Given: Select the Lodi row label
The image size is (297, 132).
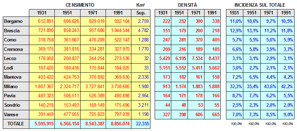Looking at the screenshot, I should pyautogui.click(x=16, y=68).
